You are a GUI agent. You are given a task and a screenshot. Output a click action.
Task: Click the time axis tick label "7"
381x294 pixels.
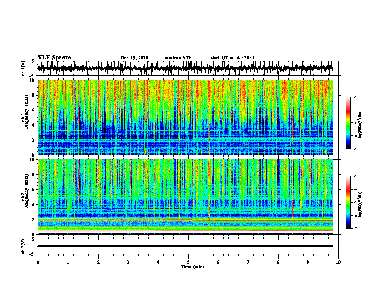[248, 262]
